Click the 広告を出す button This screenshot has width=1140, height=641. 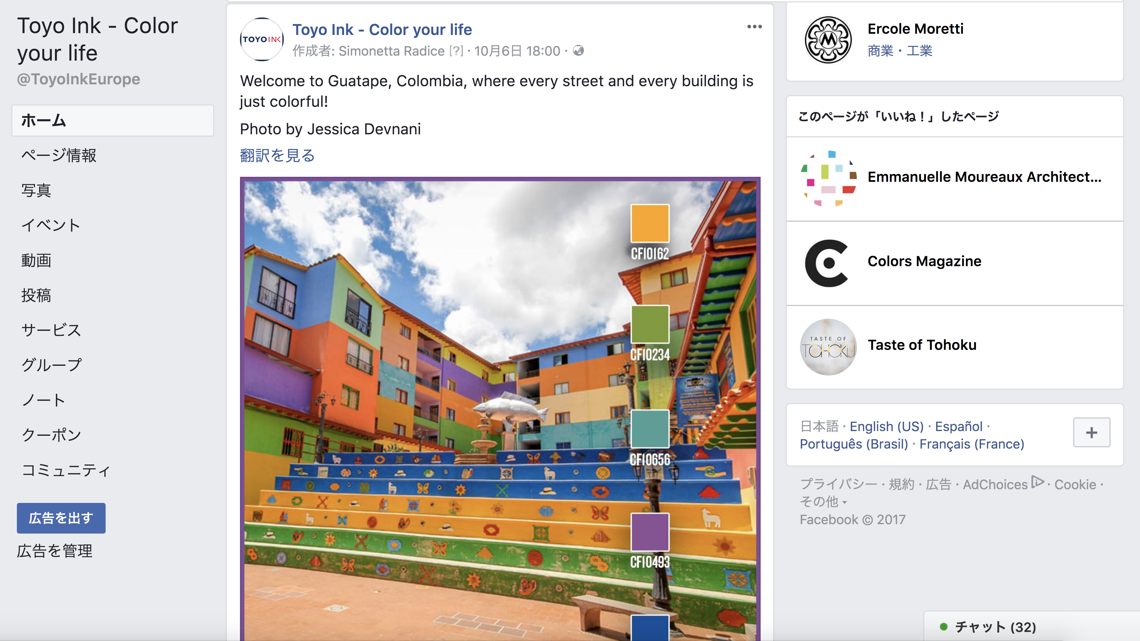coord(61,518)
